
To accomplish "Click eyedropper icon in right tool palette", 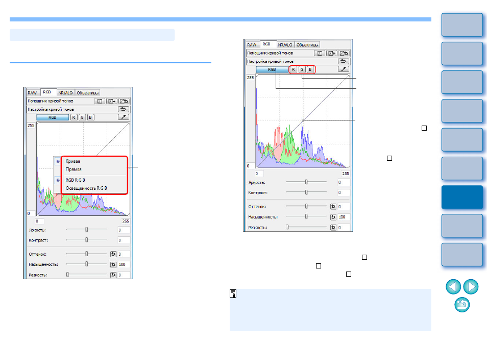I will click(343, 69).
